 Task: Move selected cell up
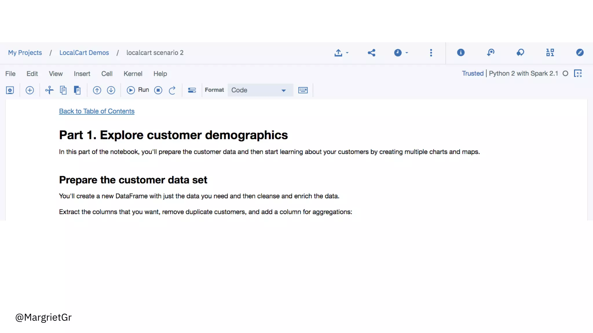tap(97, 90)
